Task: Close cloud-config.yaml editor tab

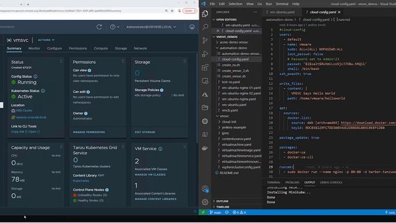Action: [x=339, y=12]
